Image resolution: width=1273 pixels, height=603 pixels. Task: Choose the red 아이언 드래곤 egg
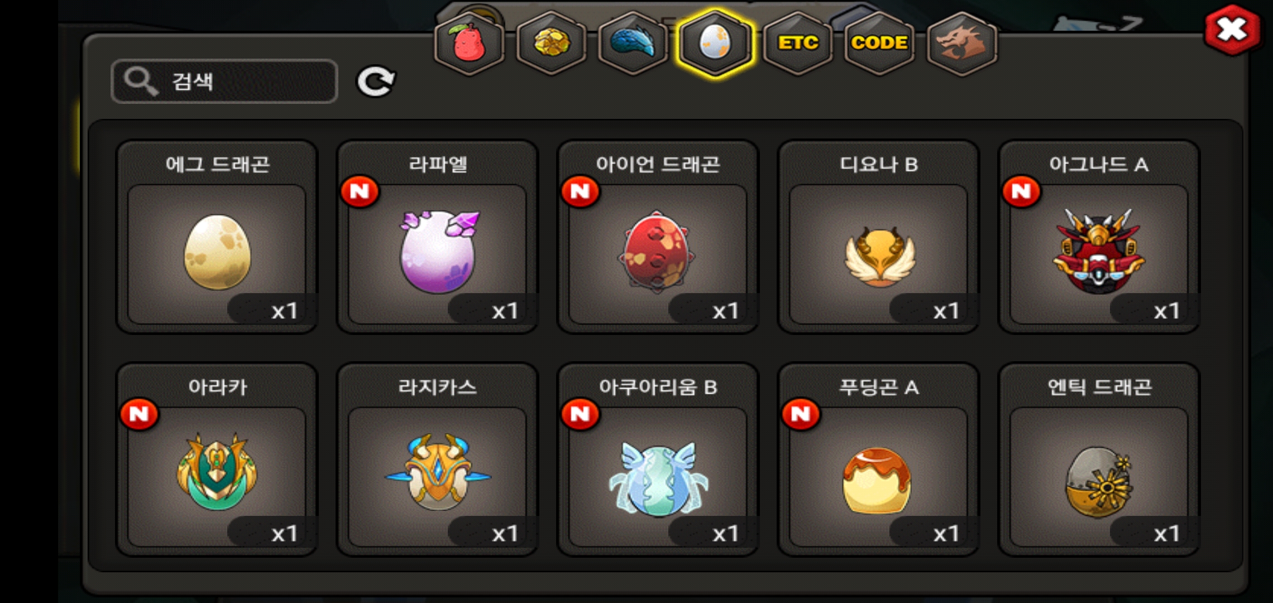[658, 237]
